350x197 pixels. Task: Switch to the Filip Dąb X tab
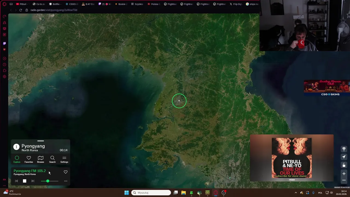coord(236,4)
